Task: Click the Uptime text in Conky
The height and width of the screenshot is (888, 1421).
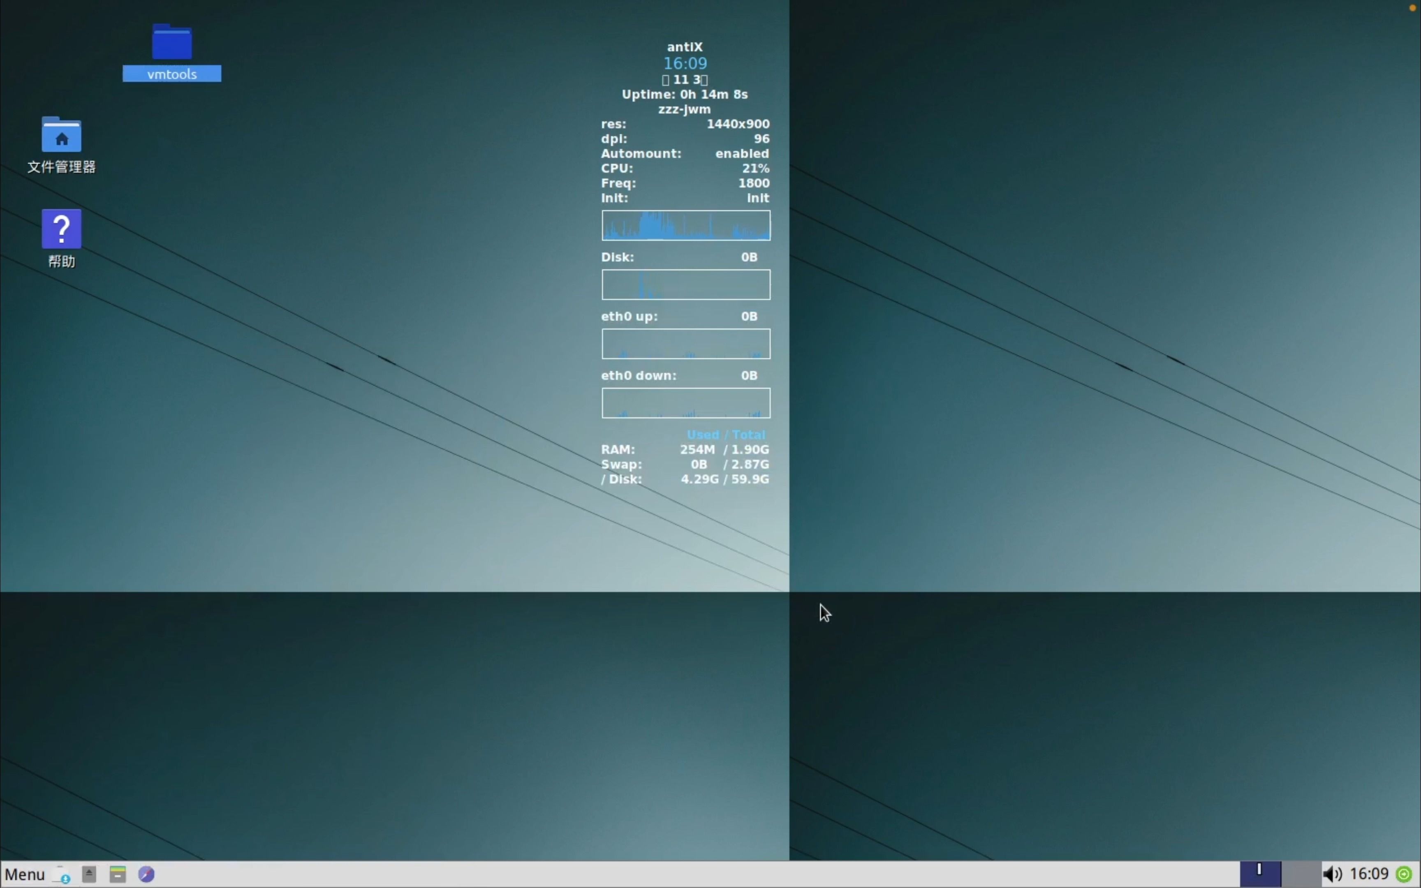Action: click(x=685, y=95)
